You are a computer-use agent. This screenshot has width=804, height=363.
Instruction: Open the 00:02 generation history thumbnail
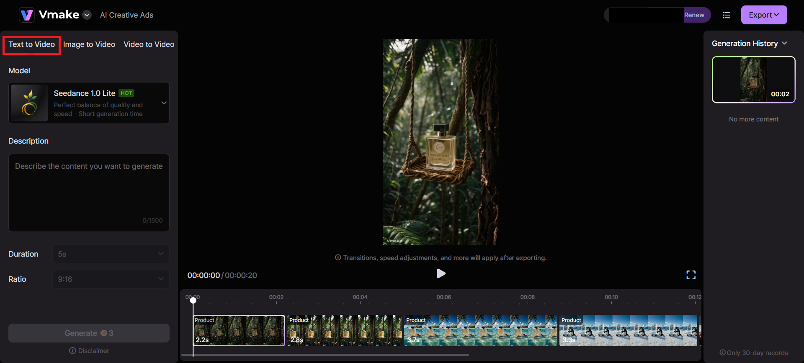coord(753,80)
